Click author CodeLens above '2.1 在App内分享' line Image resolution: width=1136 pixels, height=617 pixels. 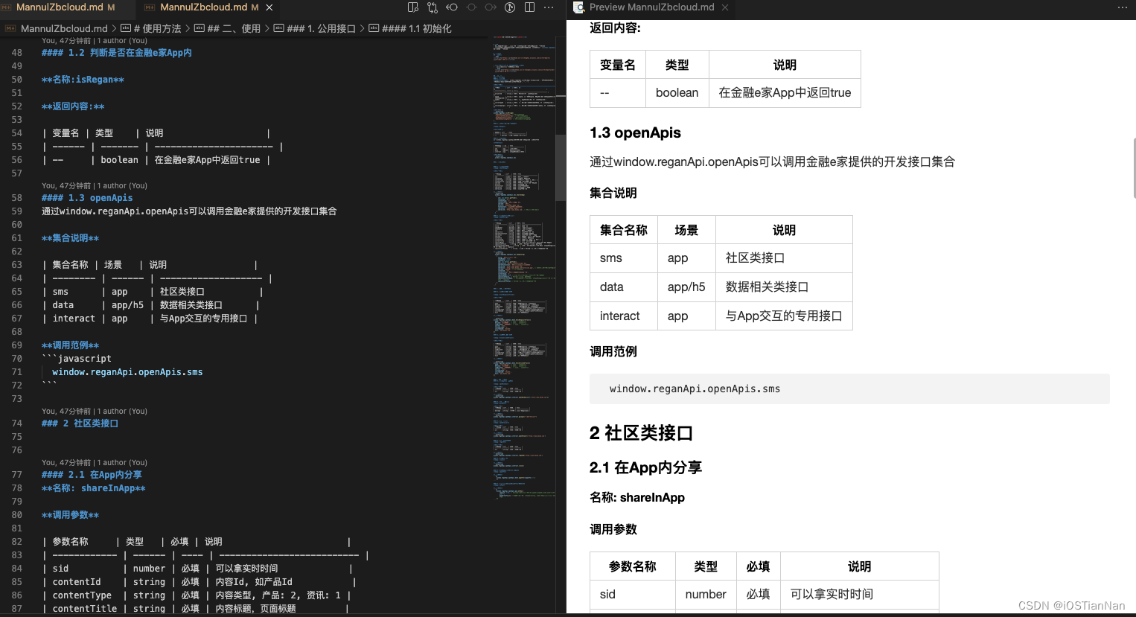(95, 462)
